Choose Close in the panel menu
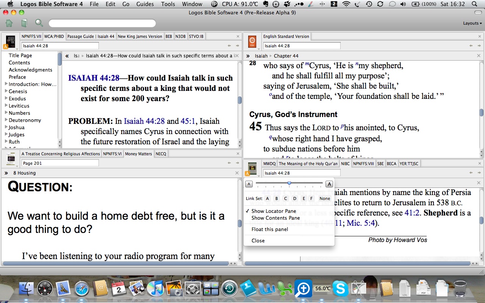 (x=258, y=241)
